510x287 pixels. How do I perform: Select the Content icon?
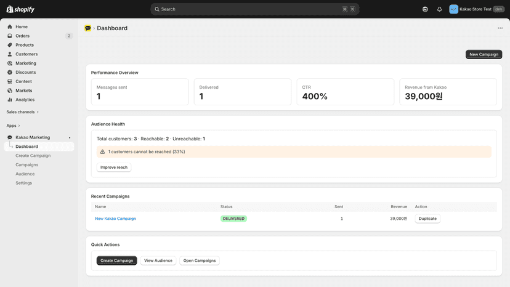point(10,81)
